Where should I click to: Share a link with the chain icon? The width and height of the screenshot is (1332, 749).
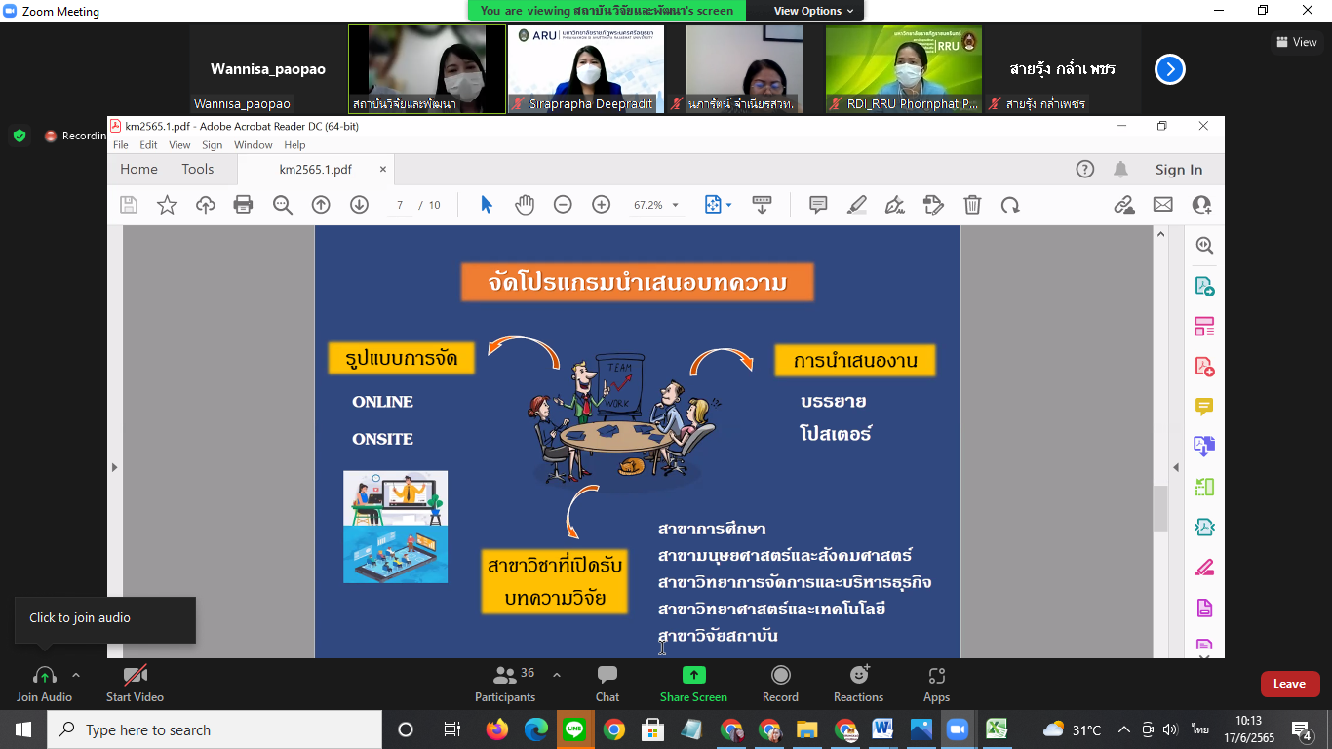[1124, 205]
